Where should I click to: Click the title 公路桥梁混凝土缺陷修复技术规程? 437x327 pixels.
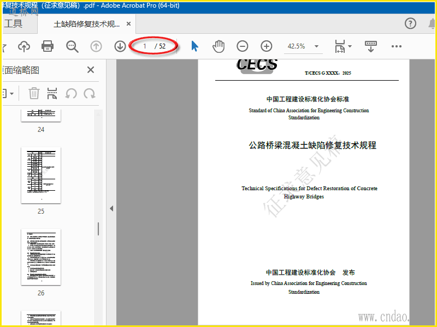tap(312, 145)
